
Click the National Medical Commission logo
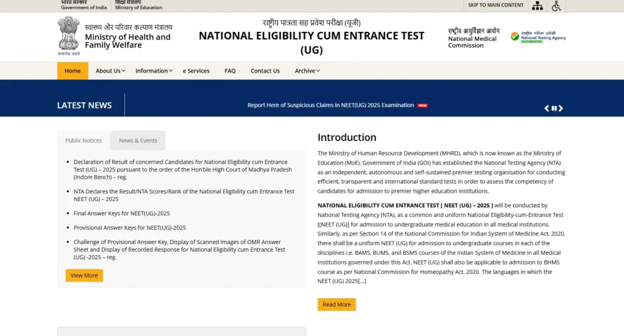(x=473, y=38)
